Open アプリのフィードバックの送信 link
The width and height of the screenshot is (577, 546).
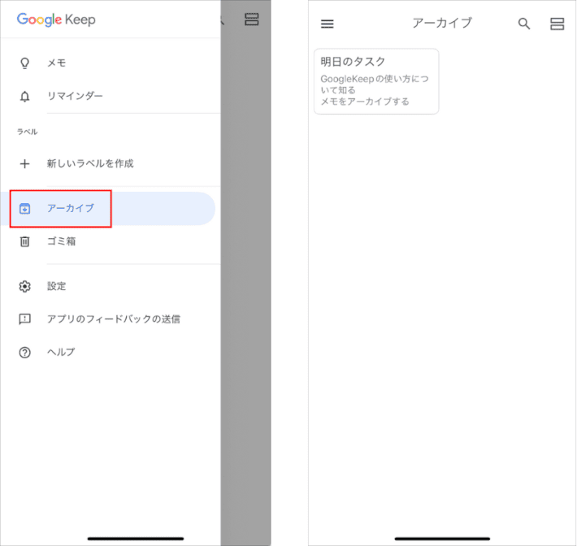(113, 319)
